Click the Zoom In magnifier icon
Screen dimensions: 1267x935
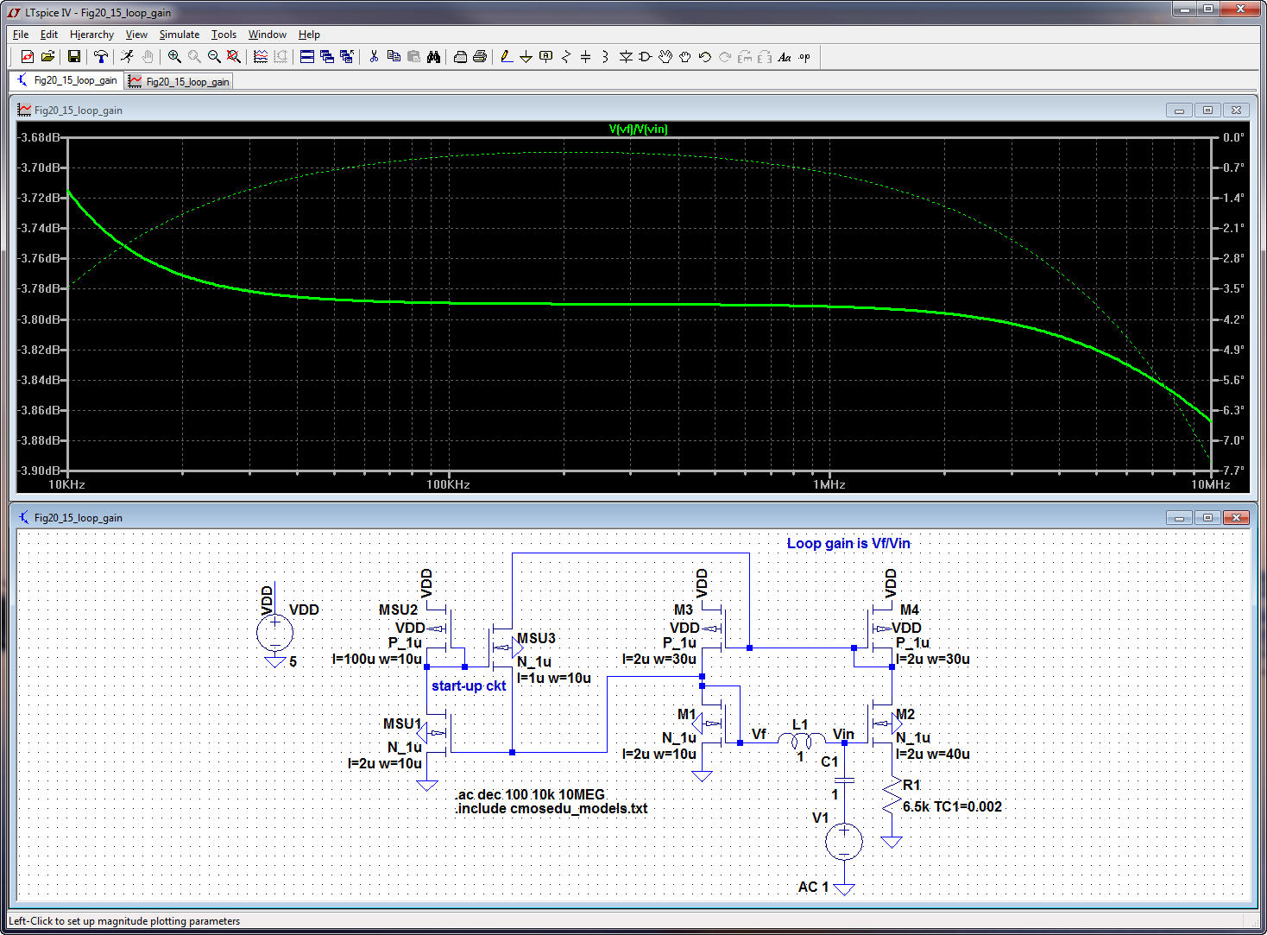coord(174,57)
